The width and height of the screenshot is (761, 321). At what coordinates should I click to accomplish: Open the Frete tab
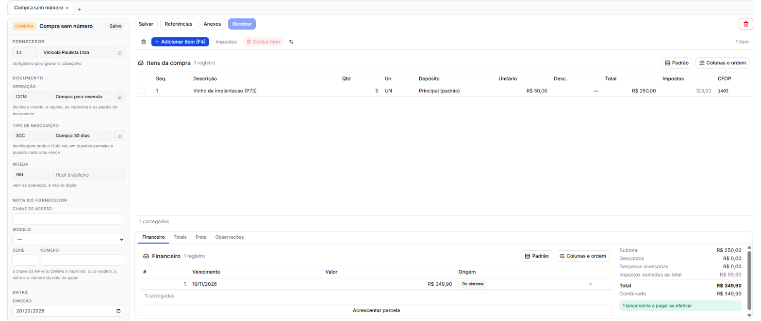point(201,237)
